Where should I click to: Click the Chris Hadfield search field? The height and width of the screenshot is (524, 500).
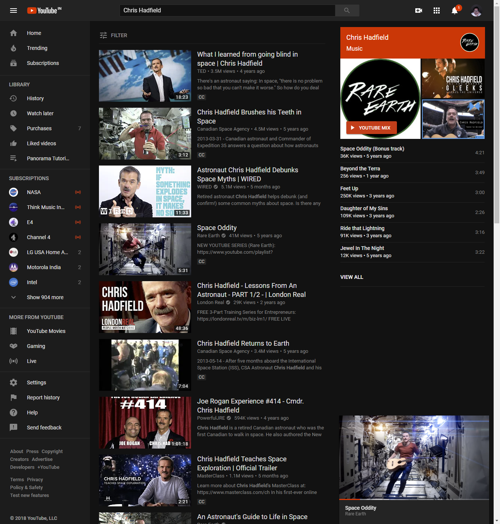click(x=227, y=11)
